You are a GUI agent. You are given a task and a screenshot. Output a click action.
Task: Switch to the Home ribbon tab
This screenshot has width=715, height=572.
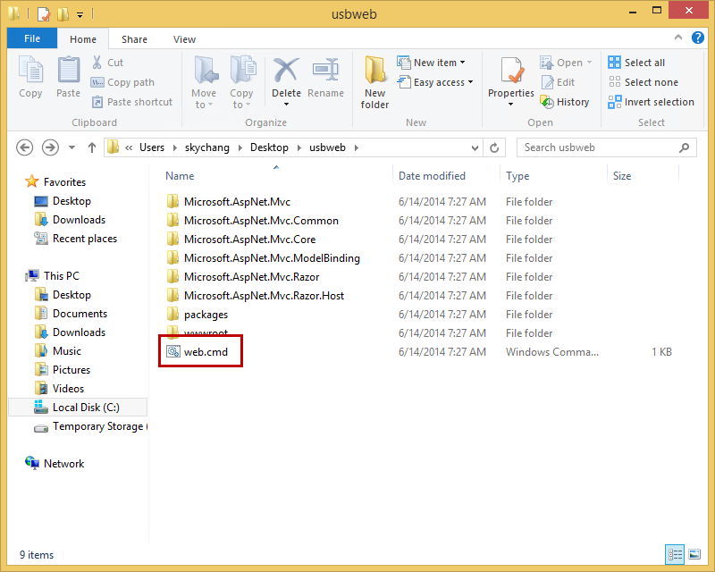[x=83, y=39]
